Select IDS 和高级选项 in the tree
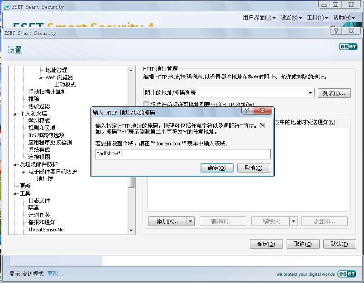Viewport: 364px width, 283px height. click(x=46, y=135)
